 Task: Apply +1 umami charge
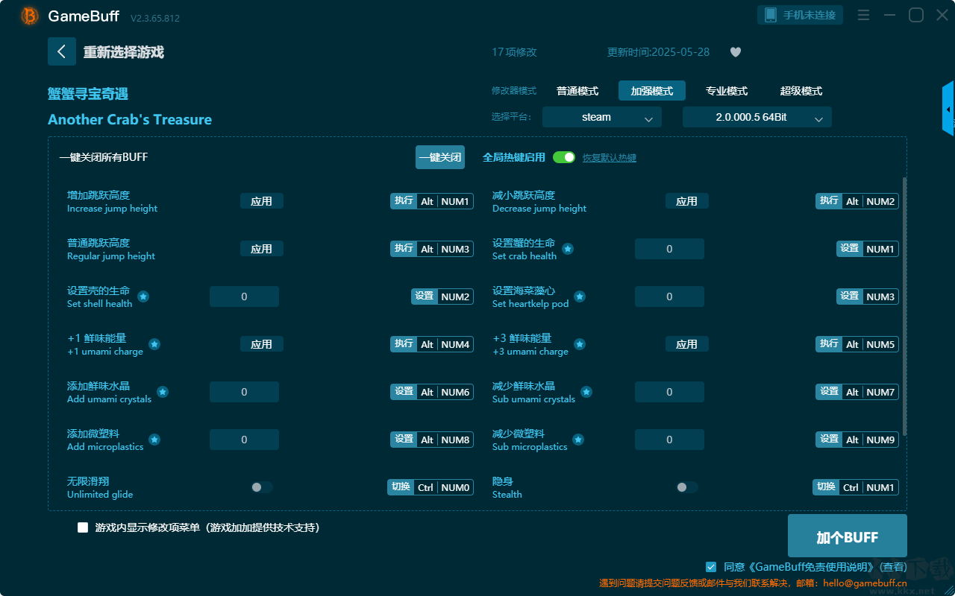pos(262,344)
